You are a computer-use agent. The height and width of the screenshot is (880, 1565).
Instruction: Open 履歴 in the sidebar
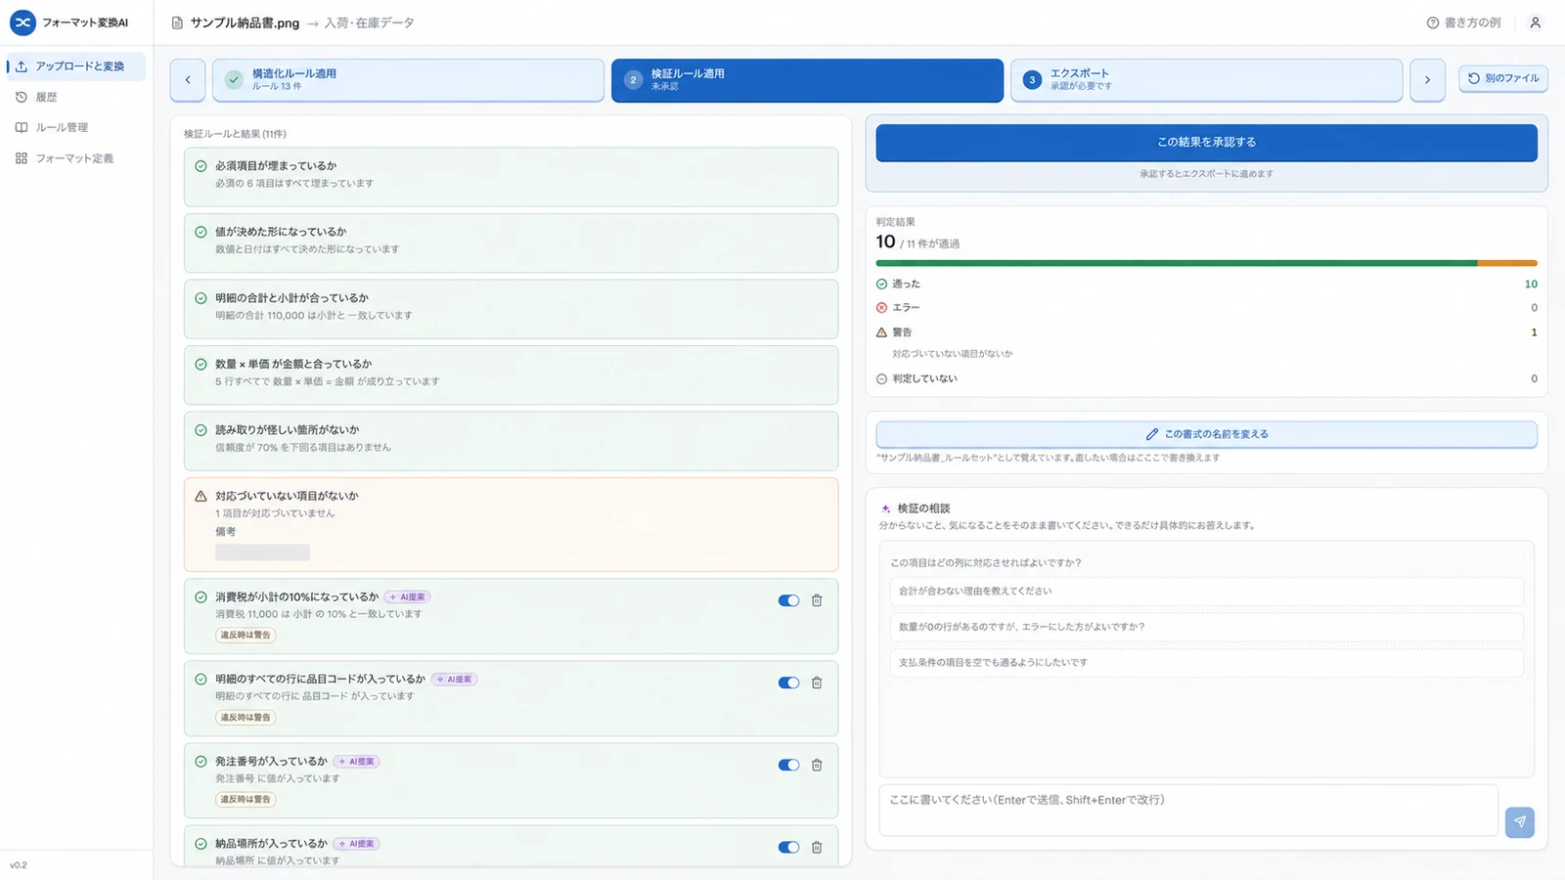point(75,97)
